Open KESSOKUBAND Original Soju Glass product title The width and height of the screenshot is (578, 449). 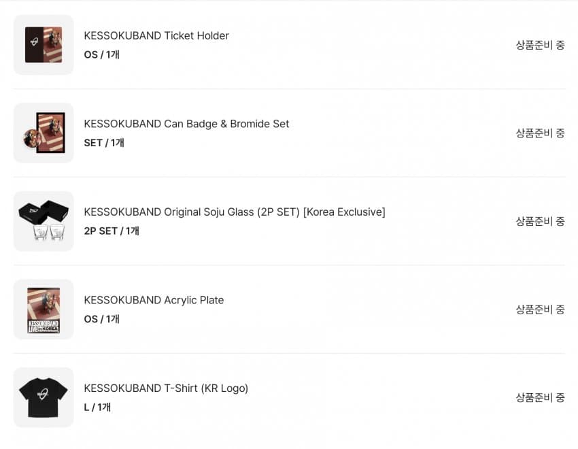(x=234, y=212)
